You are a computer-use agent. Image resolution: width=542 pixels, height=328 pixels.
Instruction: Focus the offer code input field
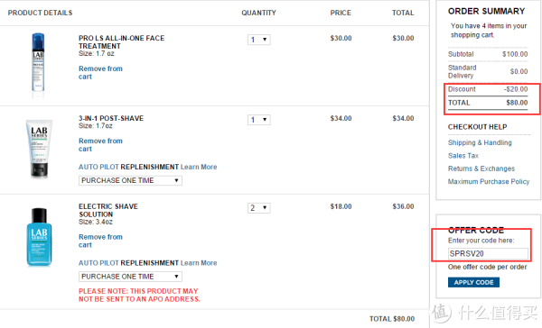[488, 253]
